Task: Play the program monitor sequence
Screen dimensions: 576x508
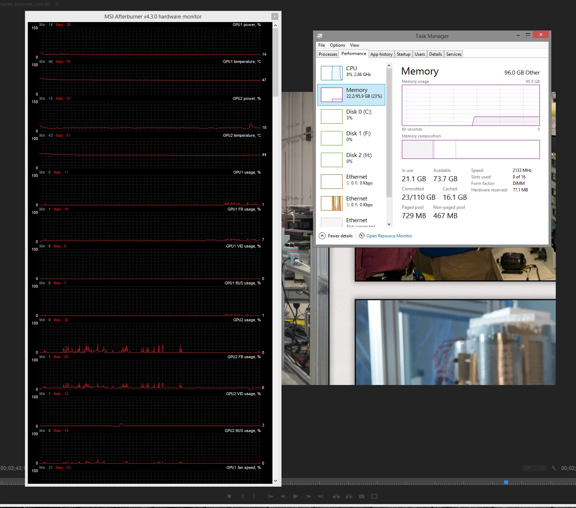Action: [296, 496]
